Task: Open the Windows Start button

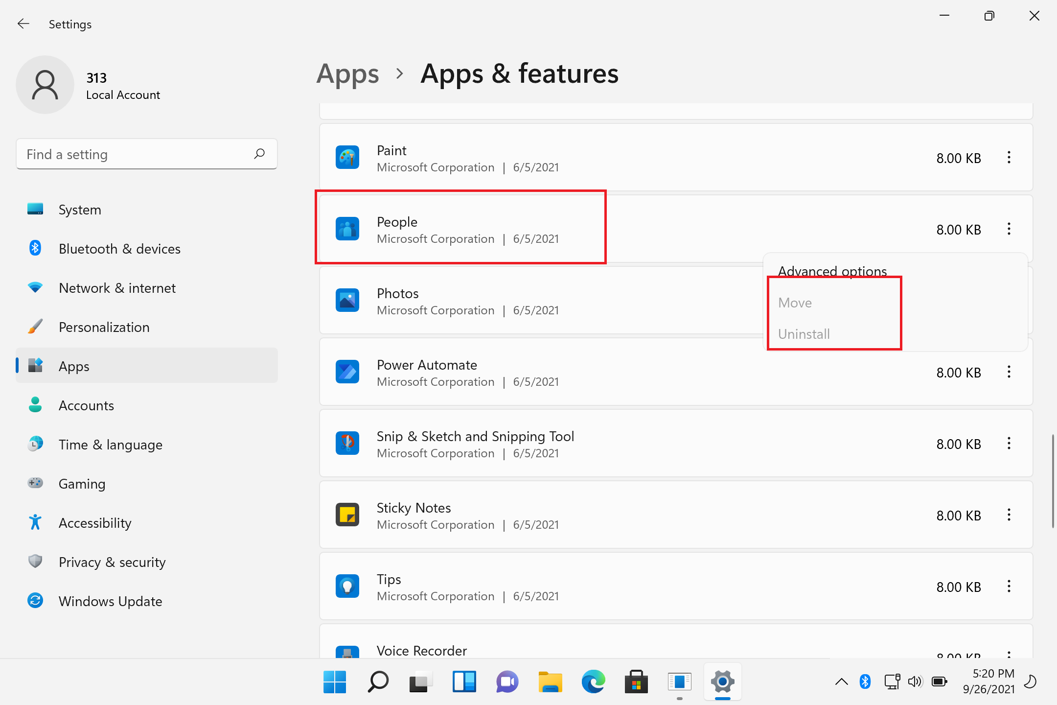Action: [x=335, y=681]
